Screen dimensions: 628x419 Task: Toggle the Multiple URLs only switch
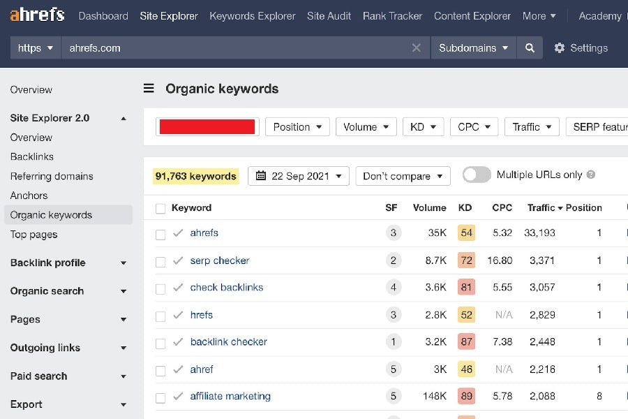point(476,175)
